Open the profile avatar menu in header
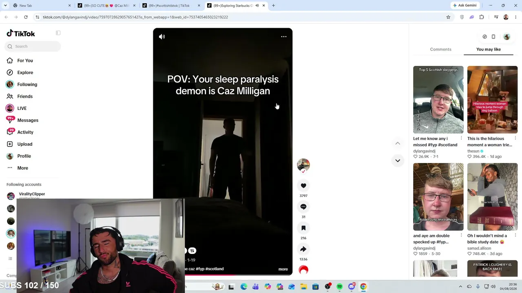522x293 pixels. (507, 37)
